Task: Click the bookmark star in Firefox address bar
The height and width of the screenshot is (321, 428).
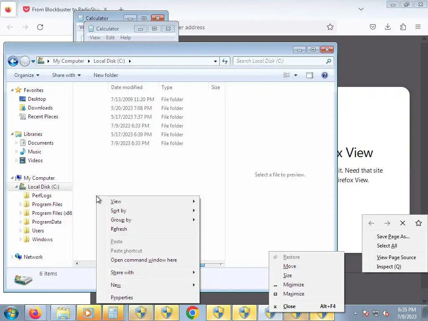Action: tap(330, 27)
